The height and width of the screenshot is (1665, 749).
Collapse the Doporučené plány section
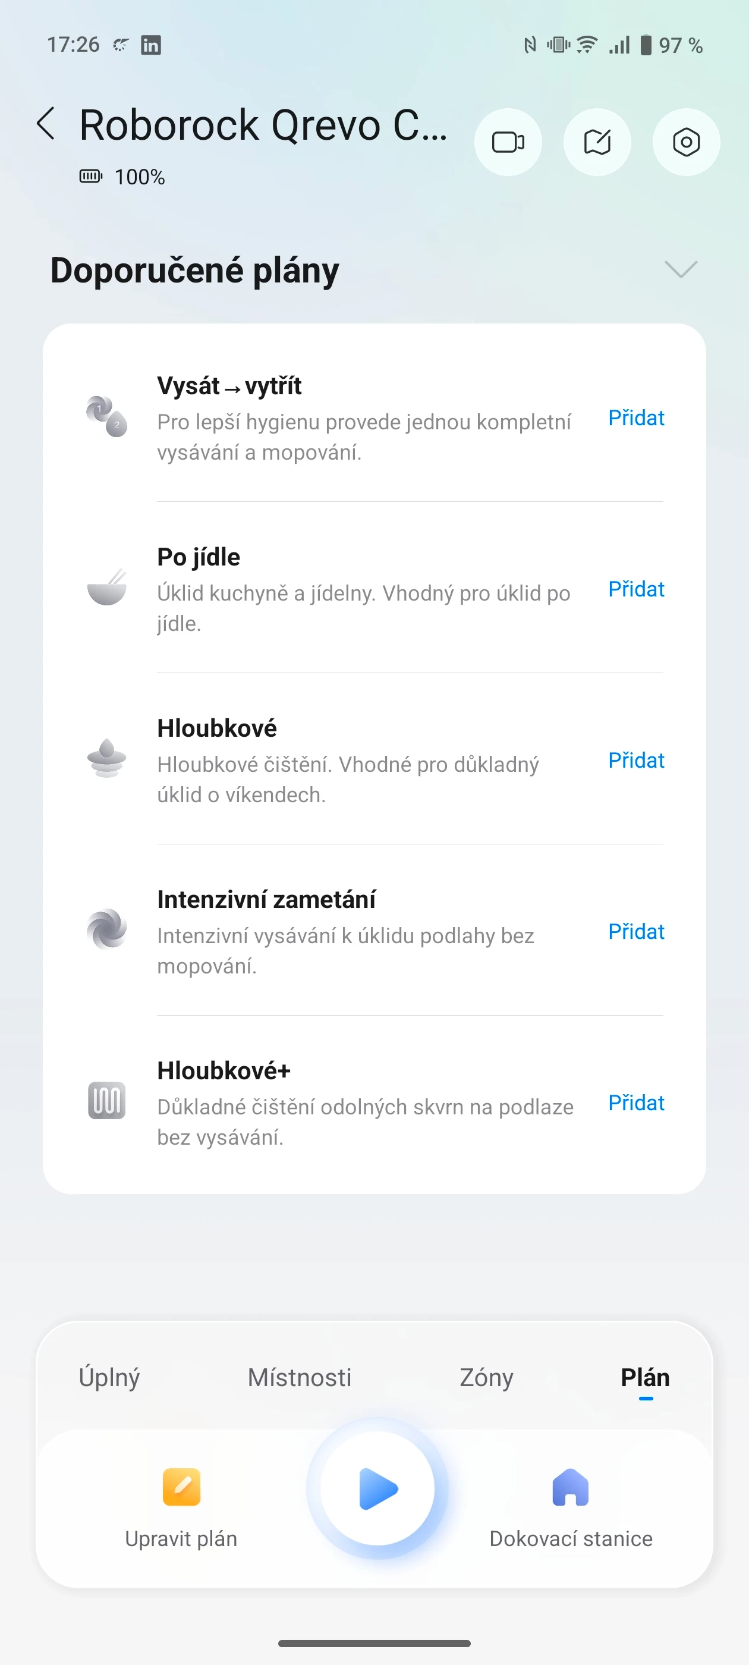[681, 269]
